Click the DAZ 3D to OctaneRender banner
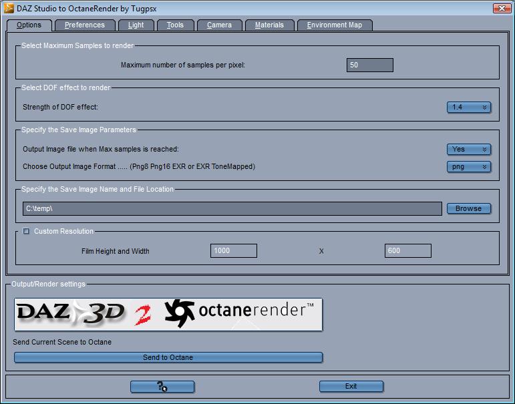 (x=168, y=315)
